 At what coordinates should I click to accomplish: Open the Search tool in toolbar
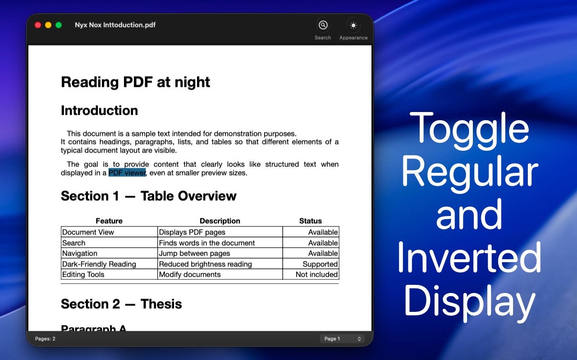(x=323, y=26)
